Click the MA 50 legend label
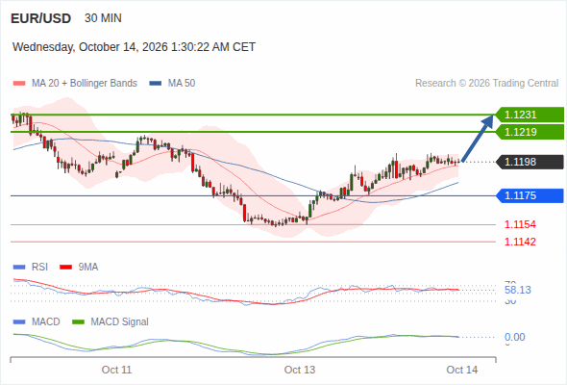This screenshot has height=385, width=567. click(182, 84)
